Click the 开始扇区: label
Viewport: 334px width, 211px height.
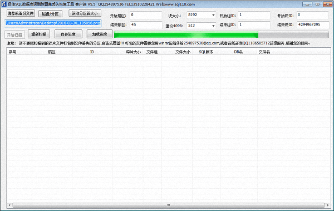click(x=118, y=16)
